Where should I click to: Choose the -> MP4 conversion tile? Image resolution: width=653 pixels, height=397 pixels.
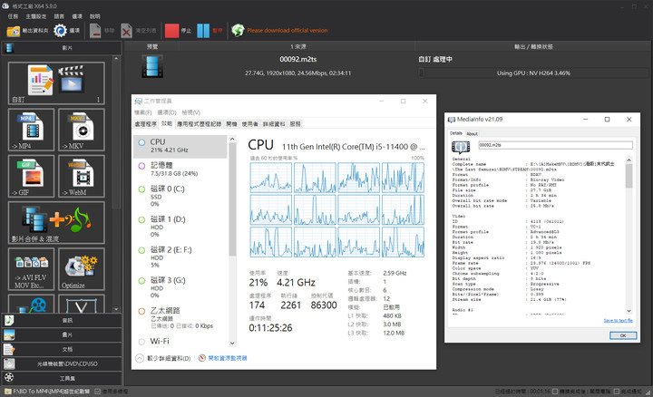[x=31, y=130]
